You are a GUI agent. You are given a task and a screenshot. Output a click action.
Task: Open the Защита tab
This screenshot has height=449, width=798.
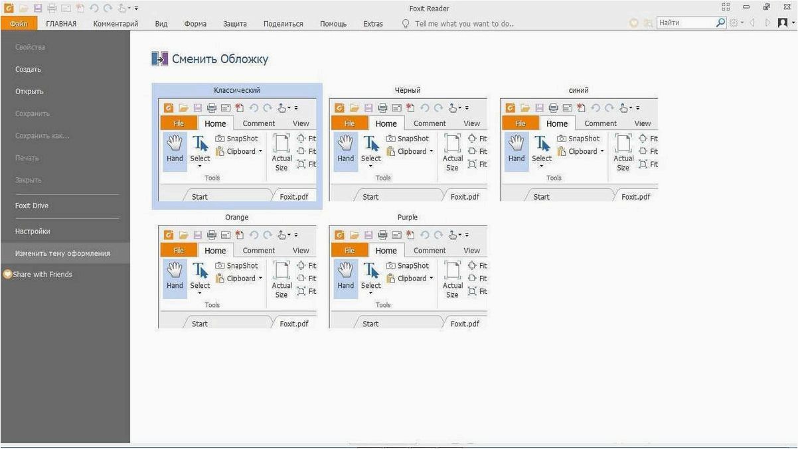click(x=235, y=24)
